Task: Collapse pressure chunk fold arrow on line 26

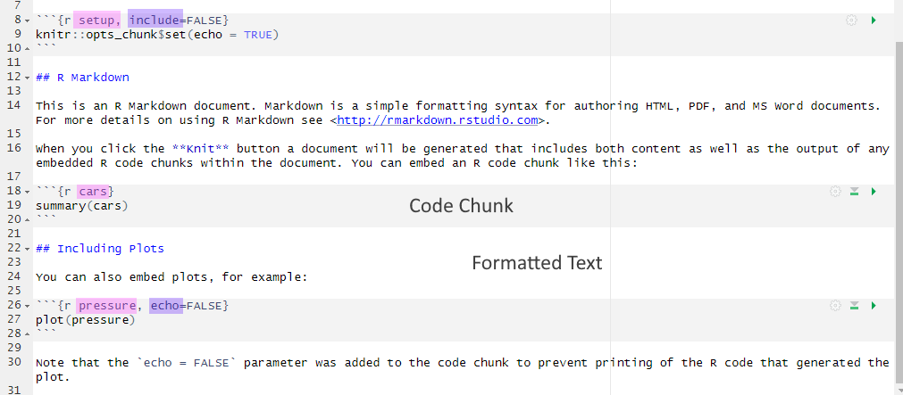Action: [27, 306]
